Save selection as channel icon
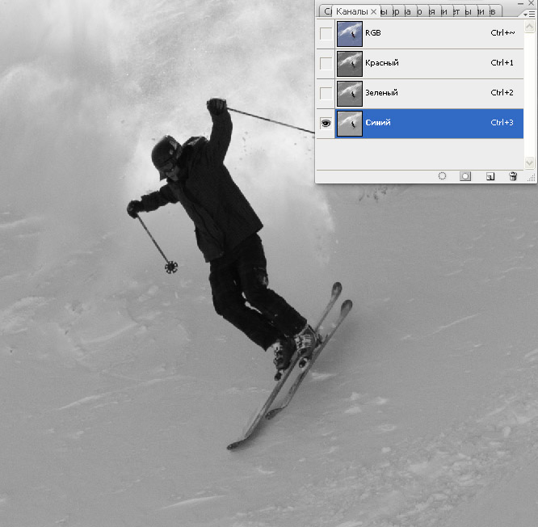Image resolution: width=538 pixels, height=527 pixels. [465, 176]
